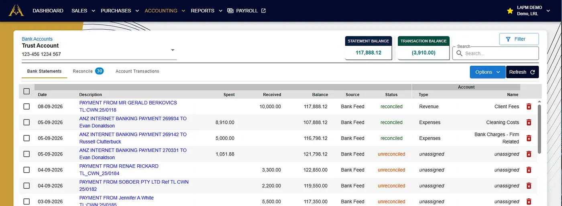This screenshot has height=206, width=562.
Task: Delete the Soboer Pty Ltd payment row
Action: coord(529,186)
